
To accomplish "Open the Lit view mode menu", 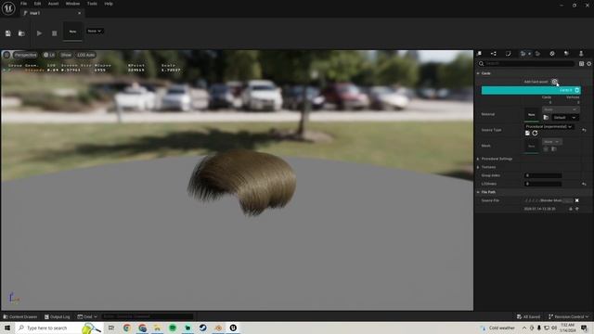I will [x=49, y=55].
